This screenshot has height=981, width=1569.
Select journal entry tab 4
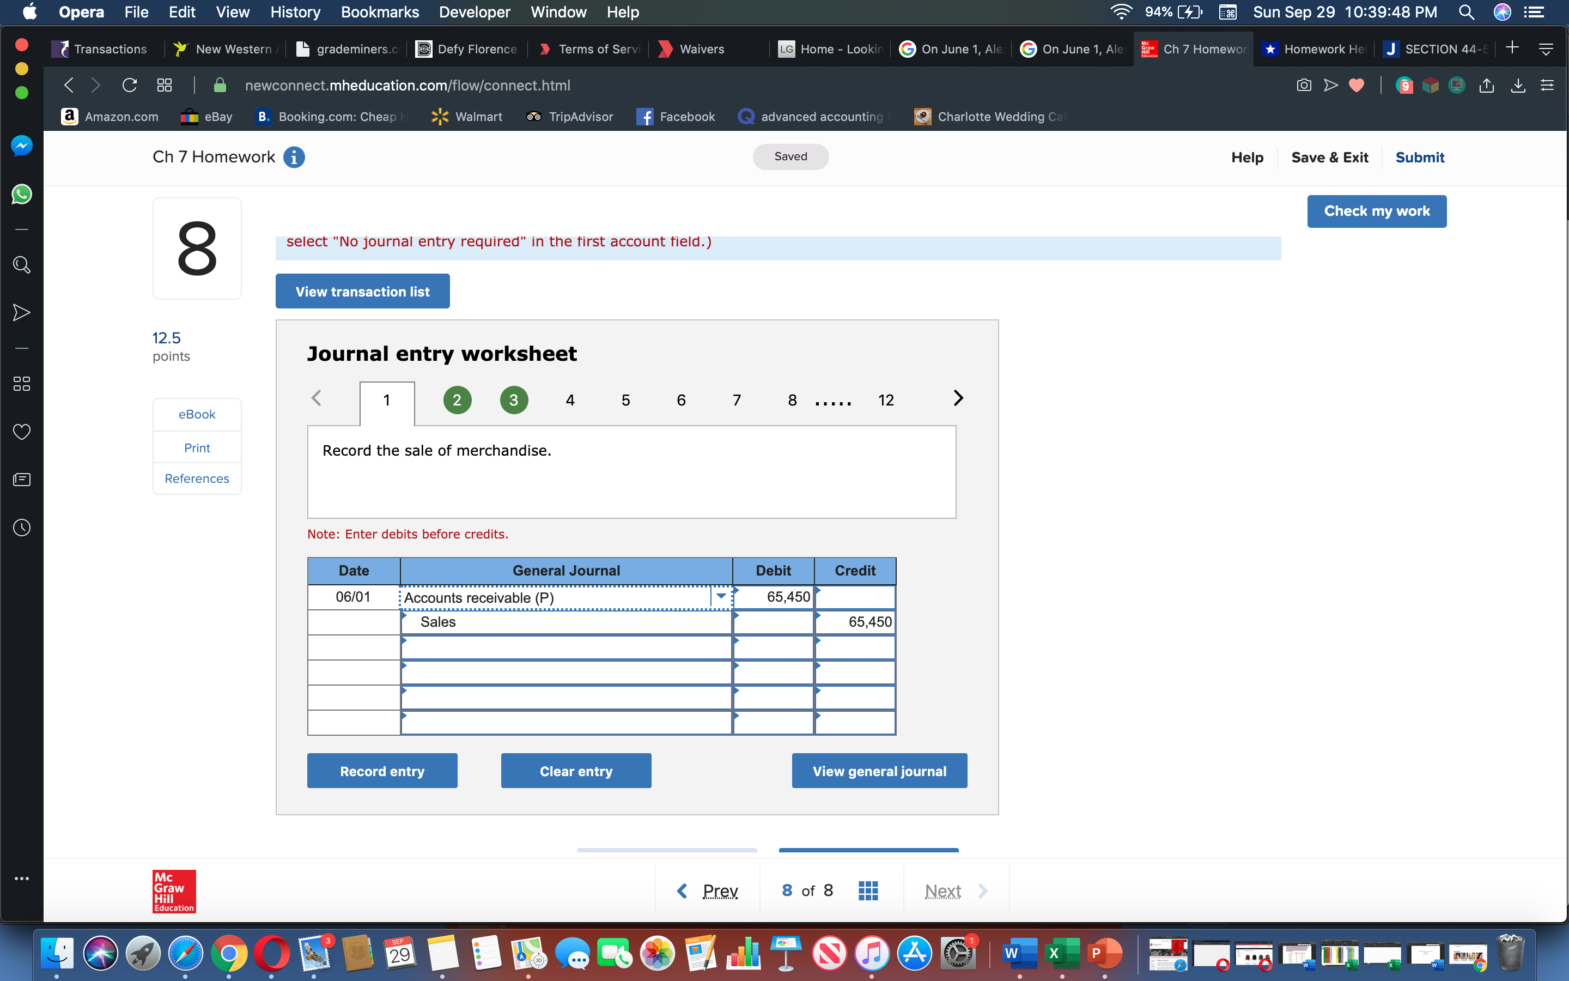570,401
